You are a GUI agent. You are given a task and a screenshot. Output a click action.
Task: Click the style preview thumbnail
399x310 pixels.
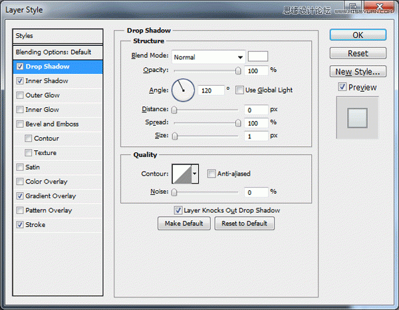point(357,118)
